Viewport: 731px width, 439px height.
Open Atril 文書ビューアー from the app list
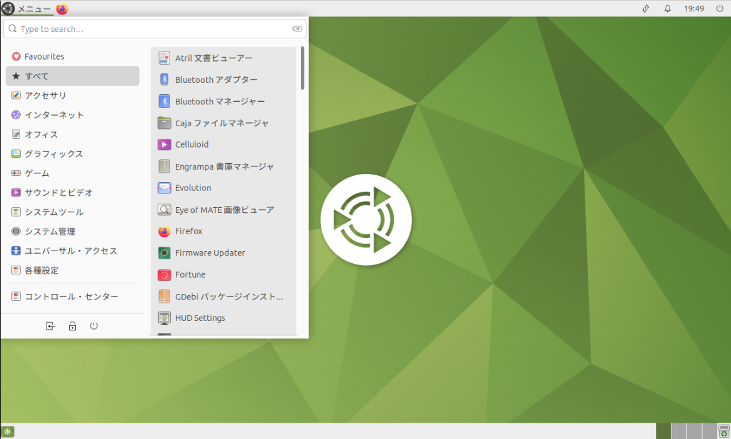[x=214, y=58]
